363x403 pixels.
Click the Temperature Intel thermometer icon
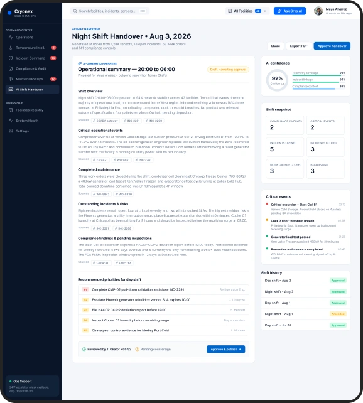click(11, 48)
